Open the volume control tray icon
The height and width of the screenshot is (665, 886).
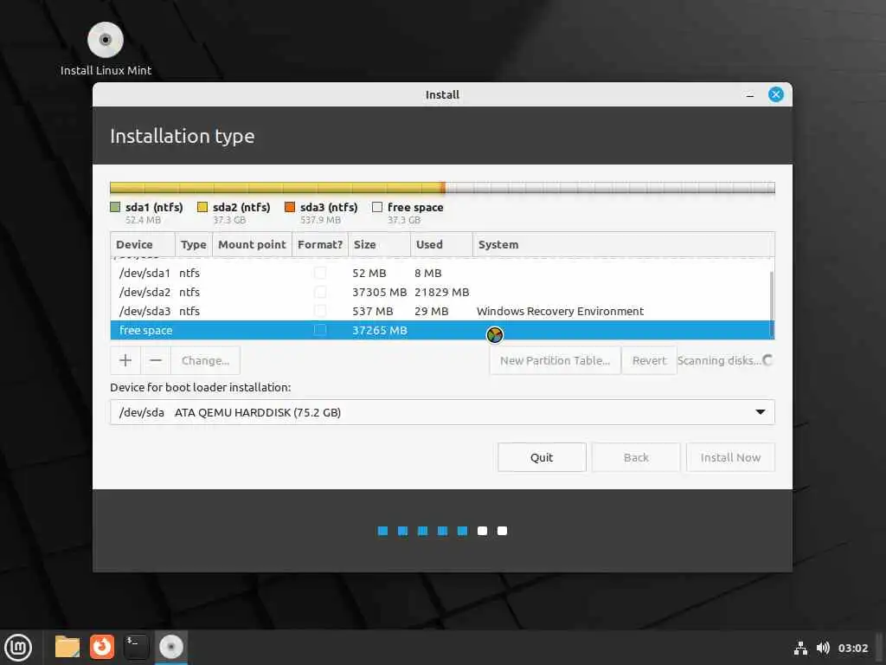pyautogui.click(x=823, y=648)
